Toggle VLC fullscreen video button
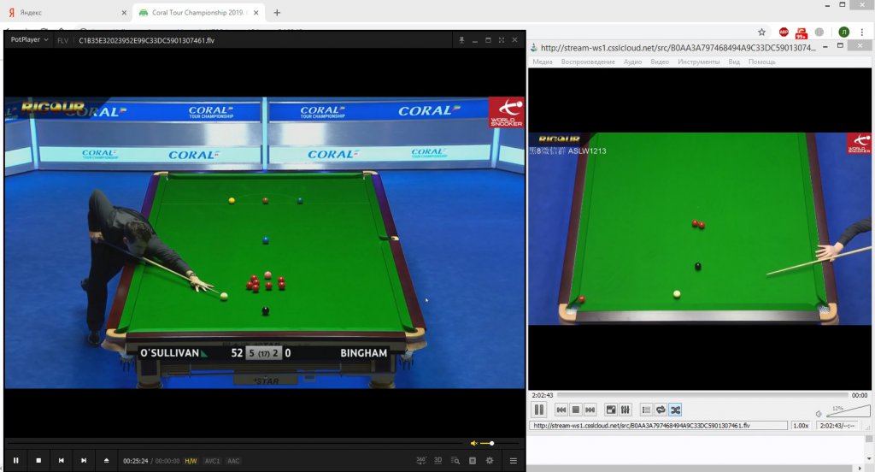 point(611,410)
